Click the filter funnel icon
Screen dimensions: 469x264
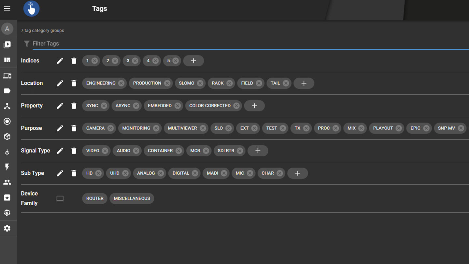pos(27,43)
